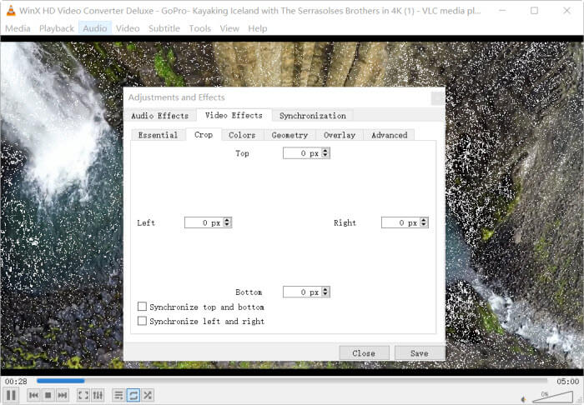The width and height of the screenshot is (584, 405).
Task: Open the Subtitle menu
Action: point(164,28)
